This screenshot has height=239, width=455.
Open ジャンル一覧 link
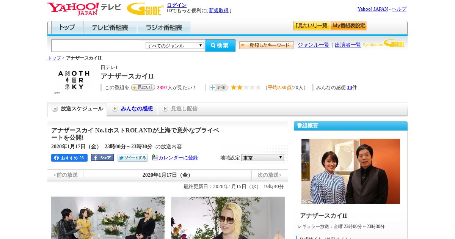click(x=313, y=45)
